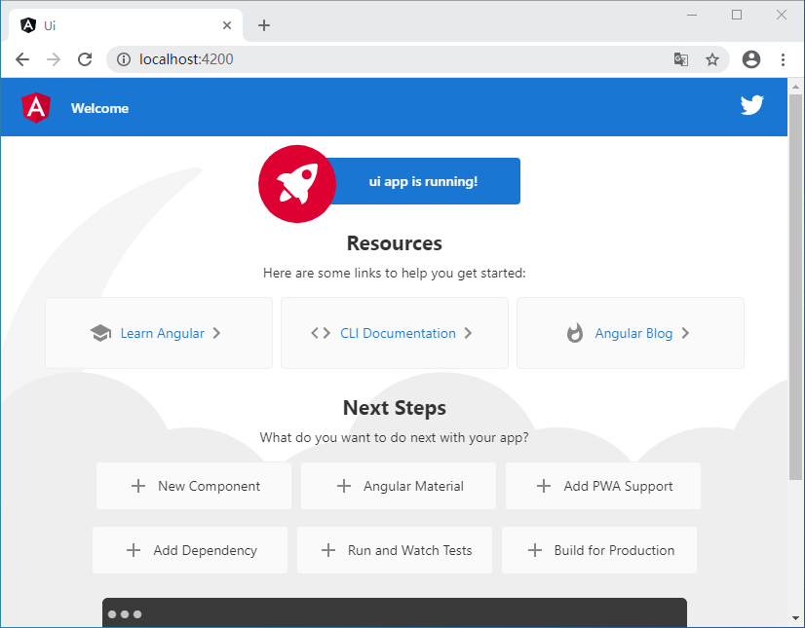Click the red rocket icon
This screenshot has height=628, width=805.
(x=296, y=183)
